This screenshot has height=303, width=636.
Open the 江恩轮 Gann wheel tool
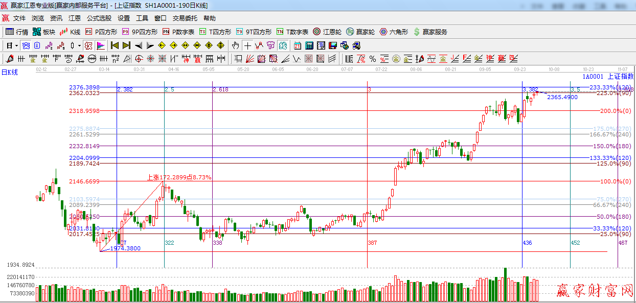point(327,32)
